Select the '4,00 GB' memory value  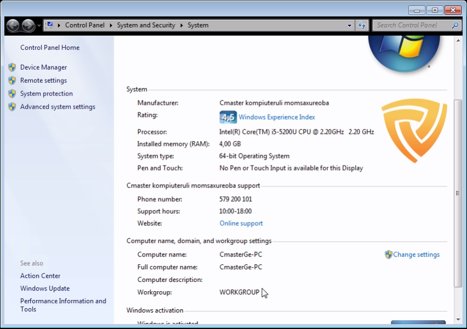230,144
